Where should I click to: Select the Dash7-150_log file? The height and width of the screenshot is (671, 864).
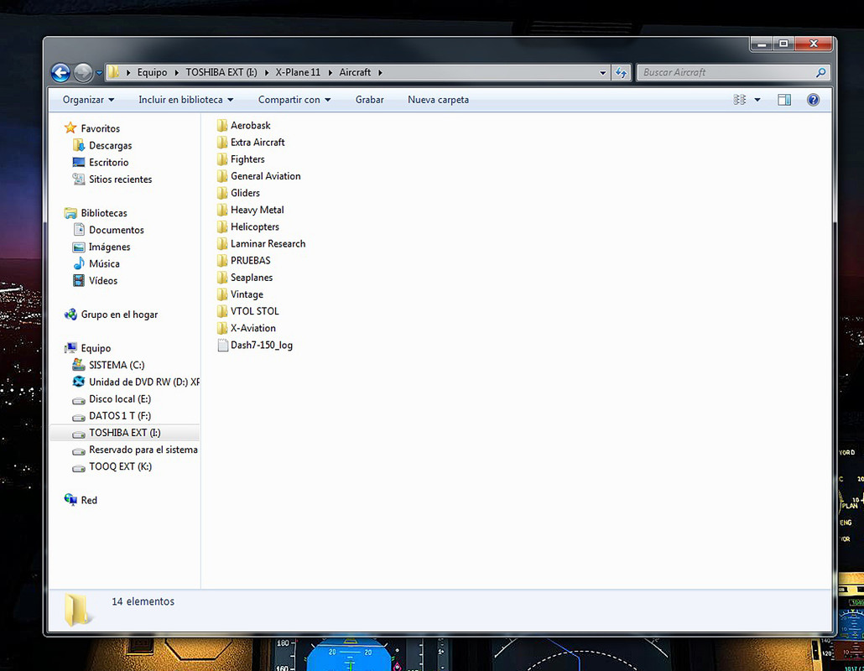point(261,346)
